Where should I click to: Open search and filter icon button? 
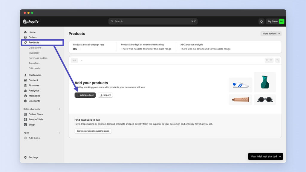point(269,60)
